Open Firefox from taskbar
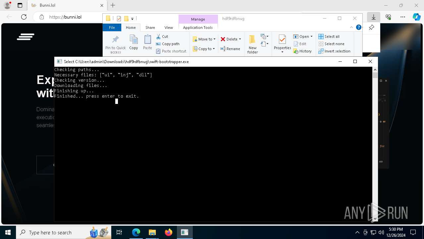The width and height of the screenshot is (424, 239). (168, 232)
